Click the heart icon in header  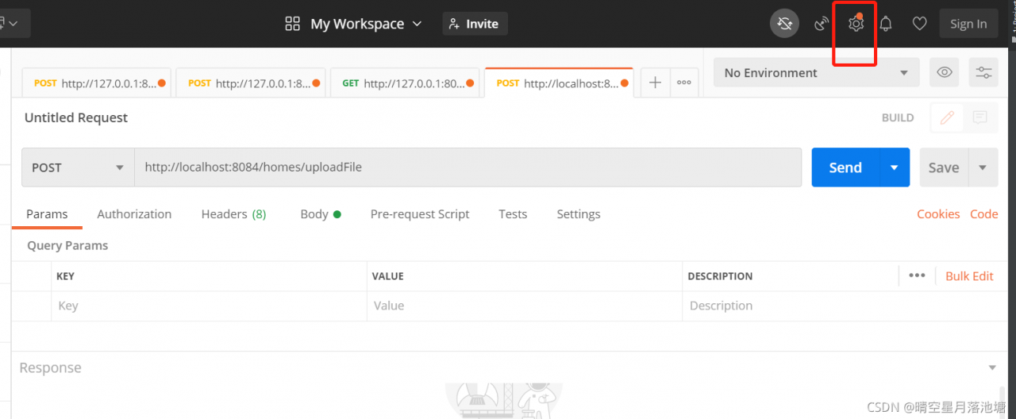pyautogui.click(x=919, y=24)
